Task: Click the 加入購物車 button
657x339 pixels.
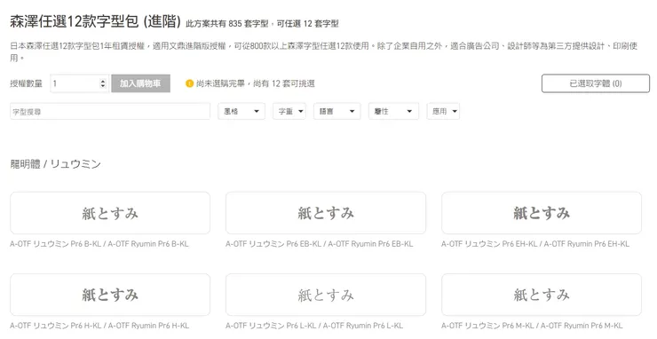Action: pos(141,83)
